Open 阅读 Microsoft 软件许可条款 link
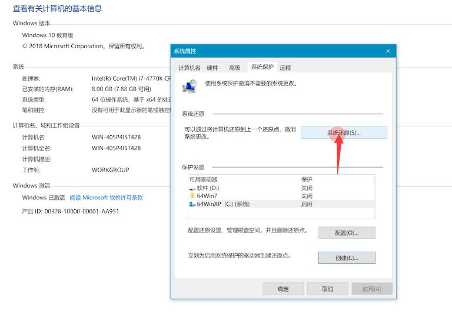Image resolution: width=452 pixels, height=324 pixels. [x=106, y=198]
